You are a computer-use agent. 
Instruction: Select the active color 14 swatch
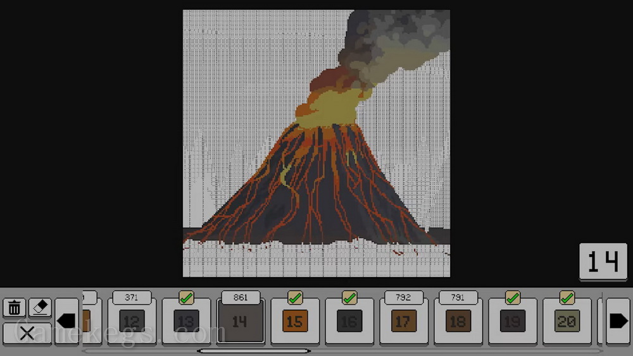(x=240, y=322)
